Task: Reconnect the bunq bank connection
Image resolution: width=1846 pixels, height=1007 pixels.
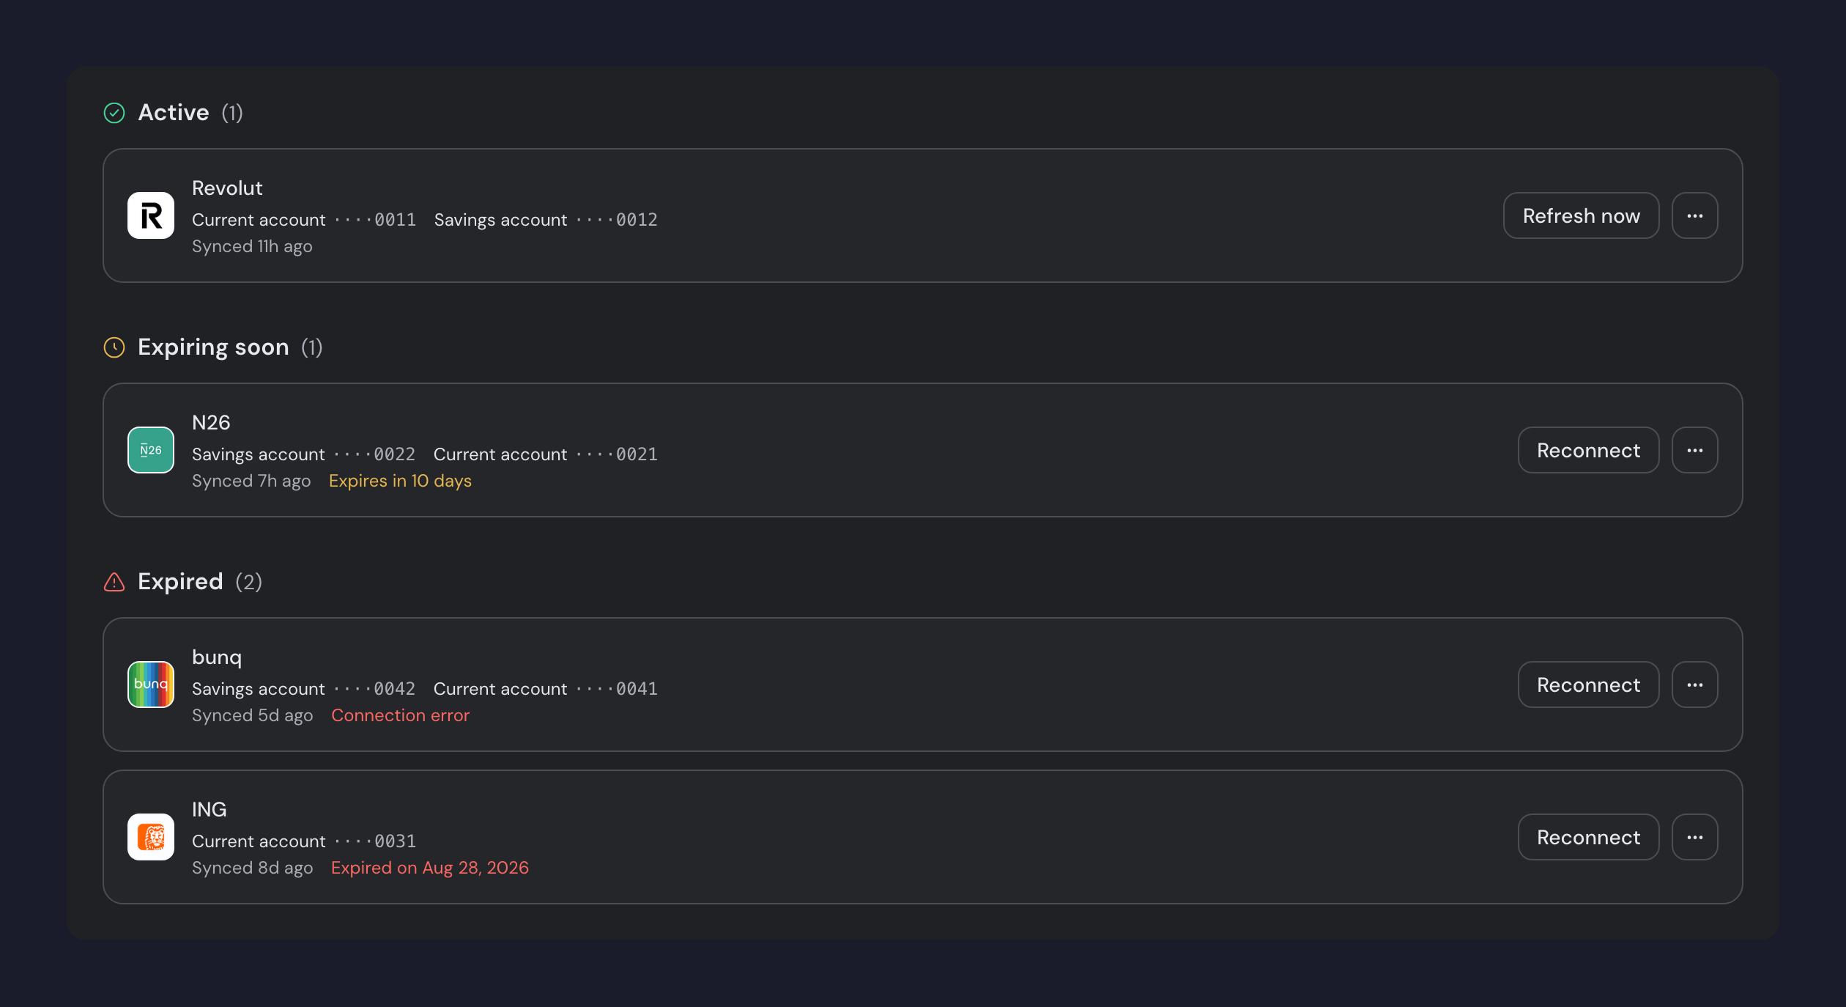Action: click(1589, 685)
